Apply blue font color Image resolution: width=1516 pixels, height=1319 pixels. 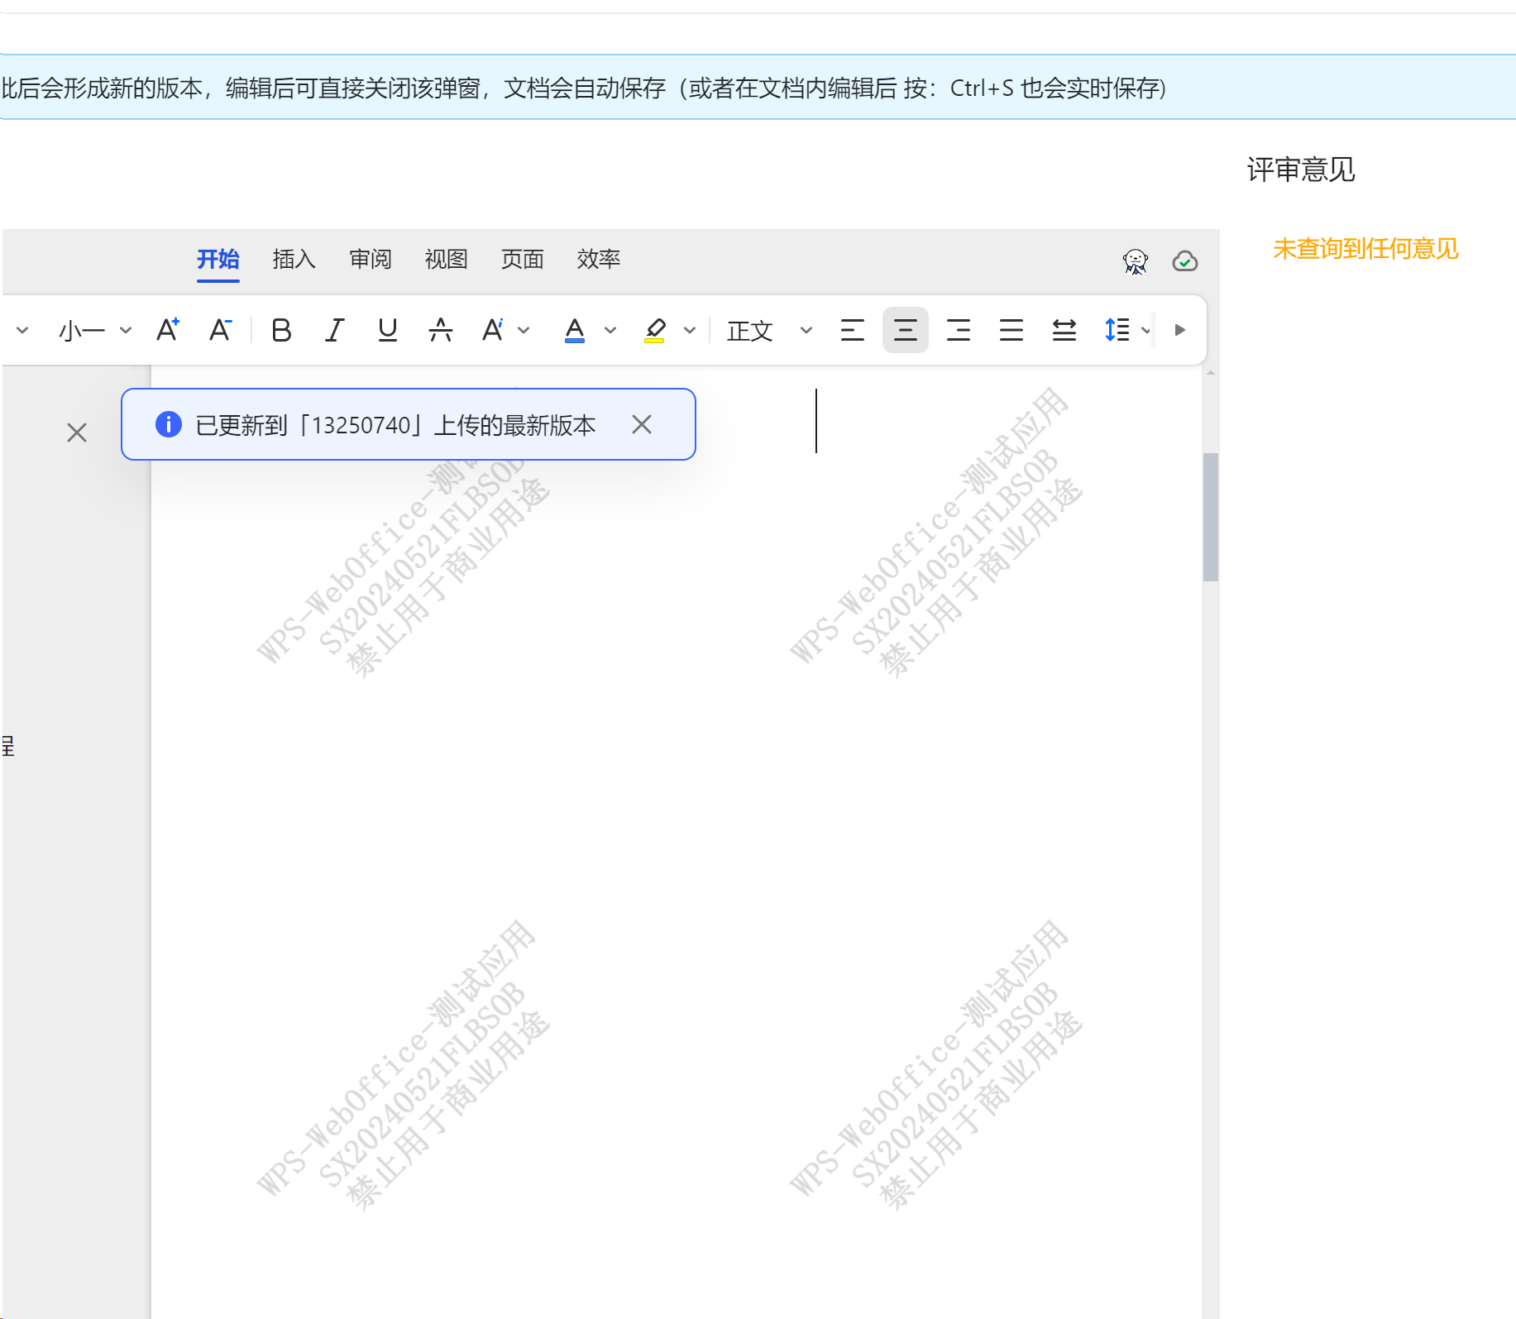(x=575, y=330)
